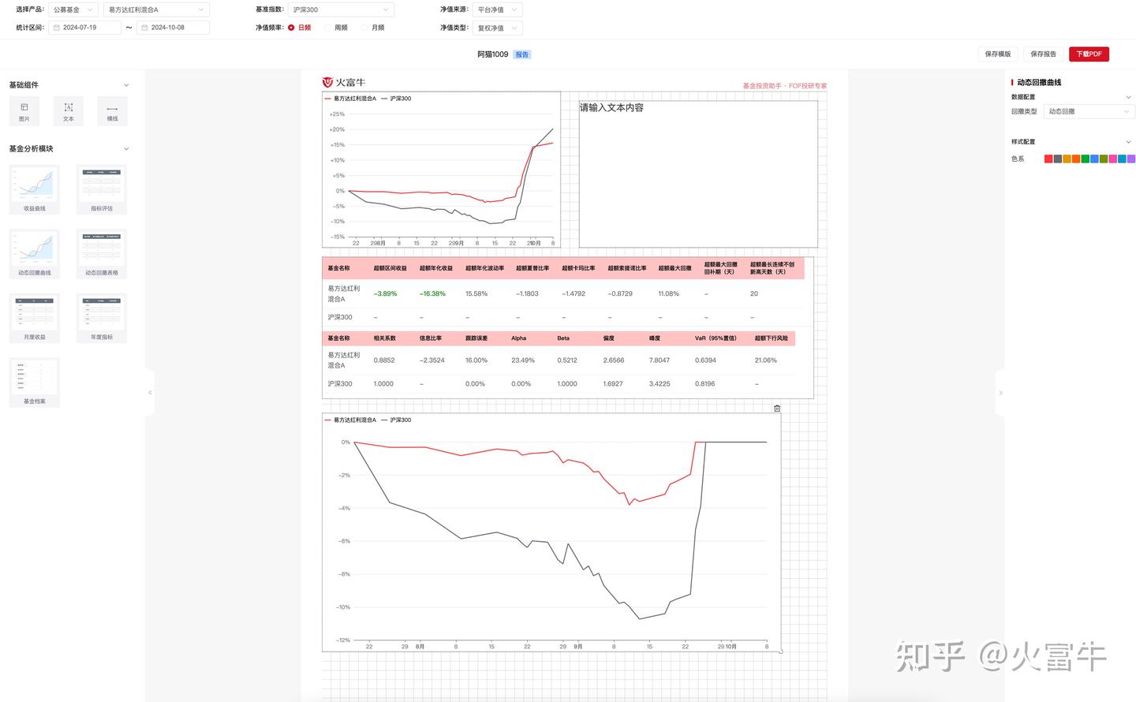Open the 平台净值 source dropdown
Viewport: 1136px width, 702px height.
click(498, 9)
